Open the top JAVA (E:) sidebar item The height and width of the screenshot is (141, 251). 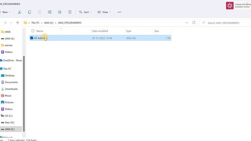click(x=8, y=38)
